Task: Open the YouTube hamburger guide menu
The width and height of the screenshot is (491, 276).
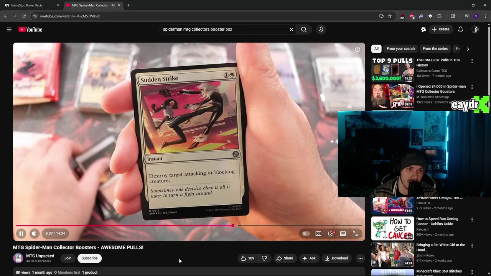Action: coord(9,30)
